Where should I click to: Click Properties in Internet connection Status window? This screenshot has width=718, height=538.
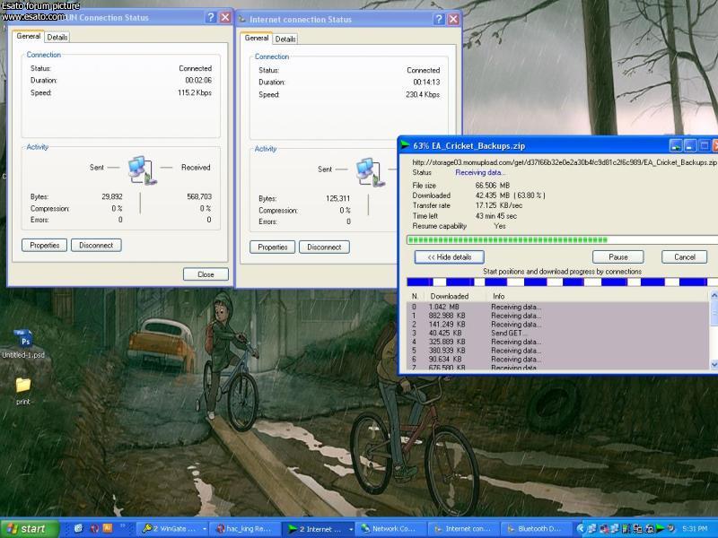coord(273,247)
